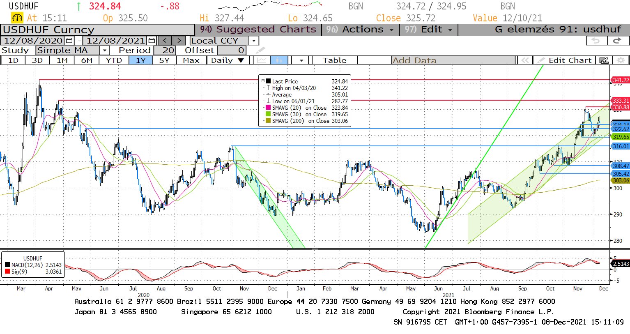
Task: Click the 333.31 red price label
Action: coord(621,101)
